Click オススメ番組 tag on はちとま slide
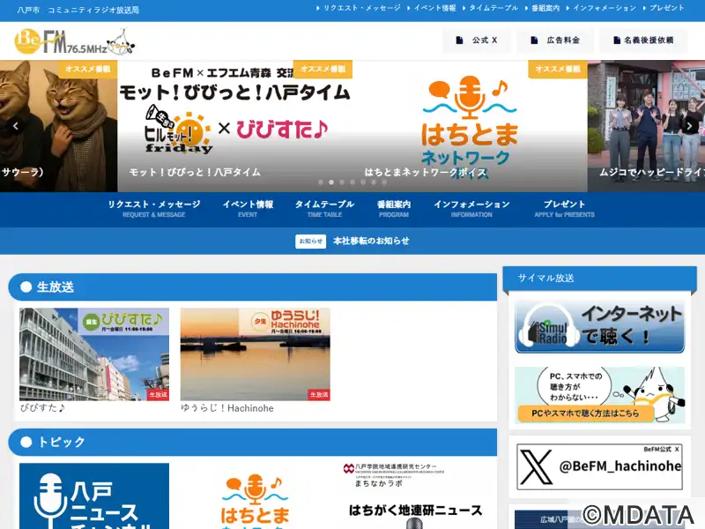 click(x=558, y=69)
